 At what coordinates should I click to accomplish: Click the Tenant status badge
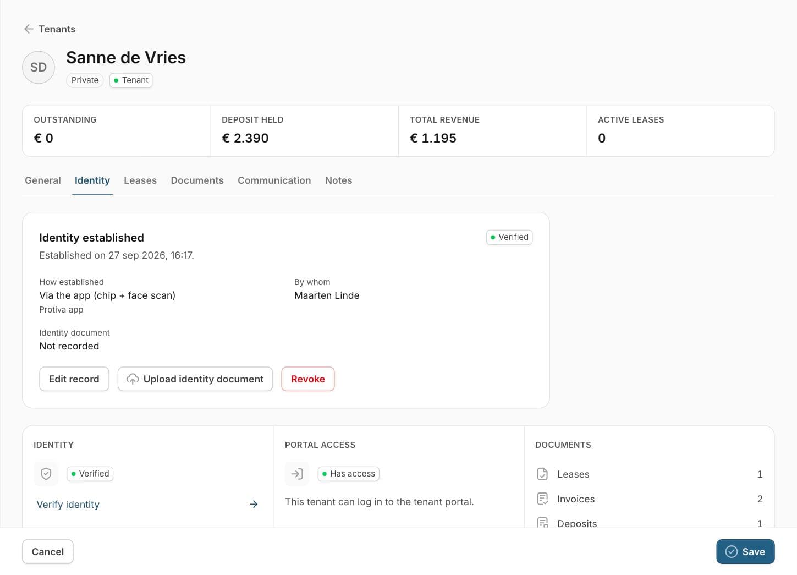(x=131, y=80)
